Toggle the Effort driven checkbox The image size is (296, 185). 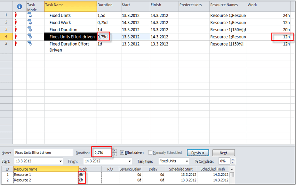[122, 153]
